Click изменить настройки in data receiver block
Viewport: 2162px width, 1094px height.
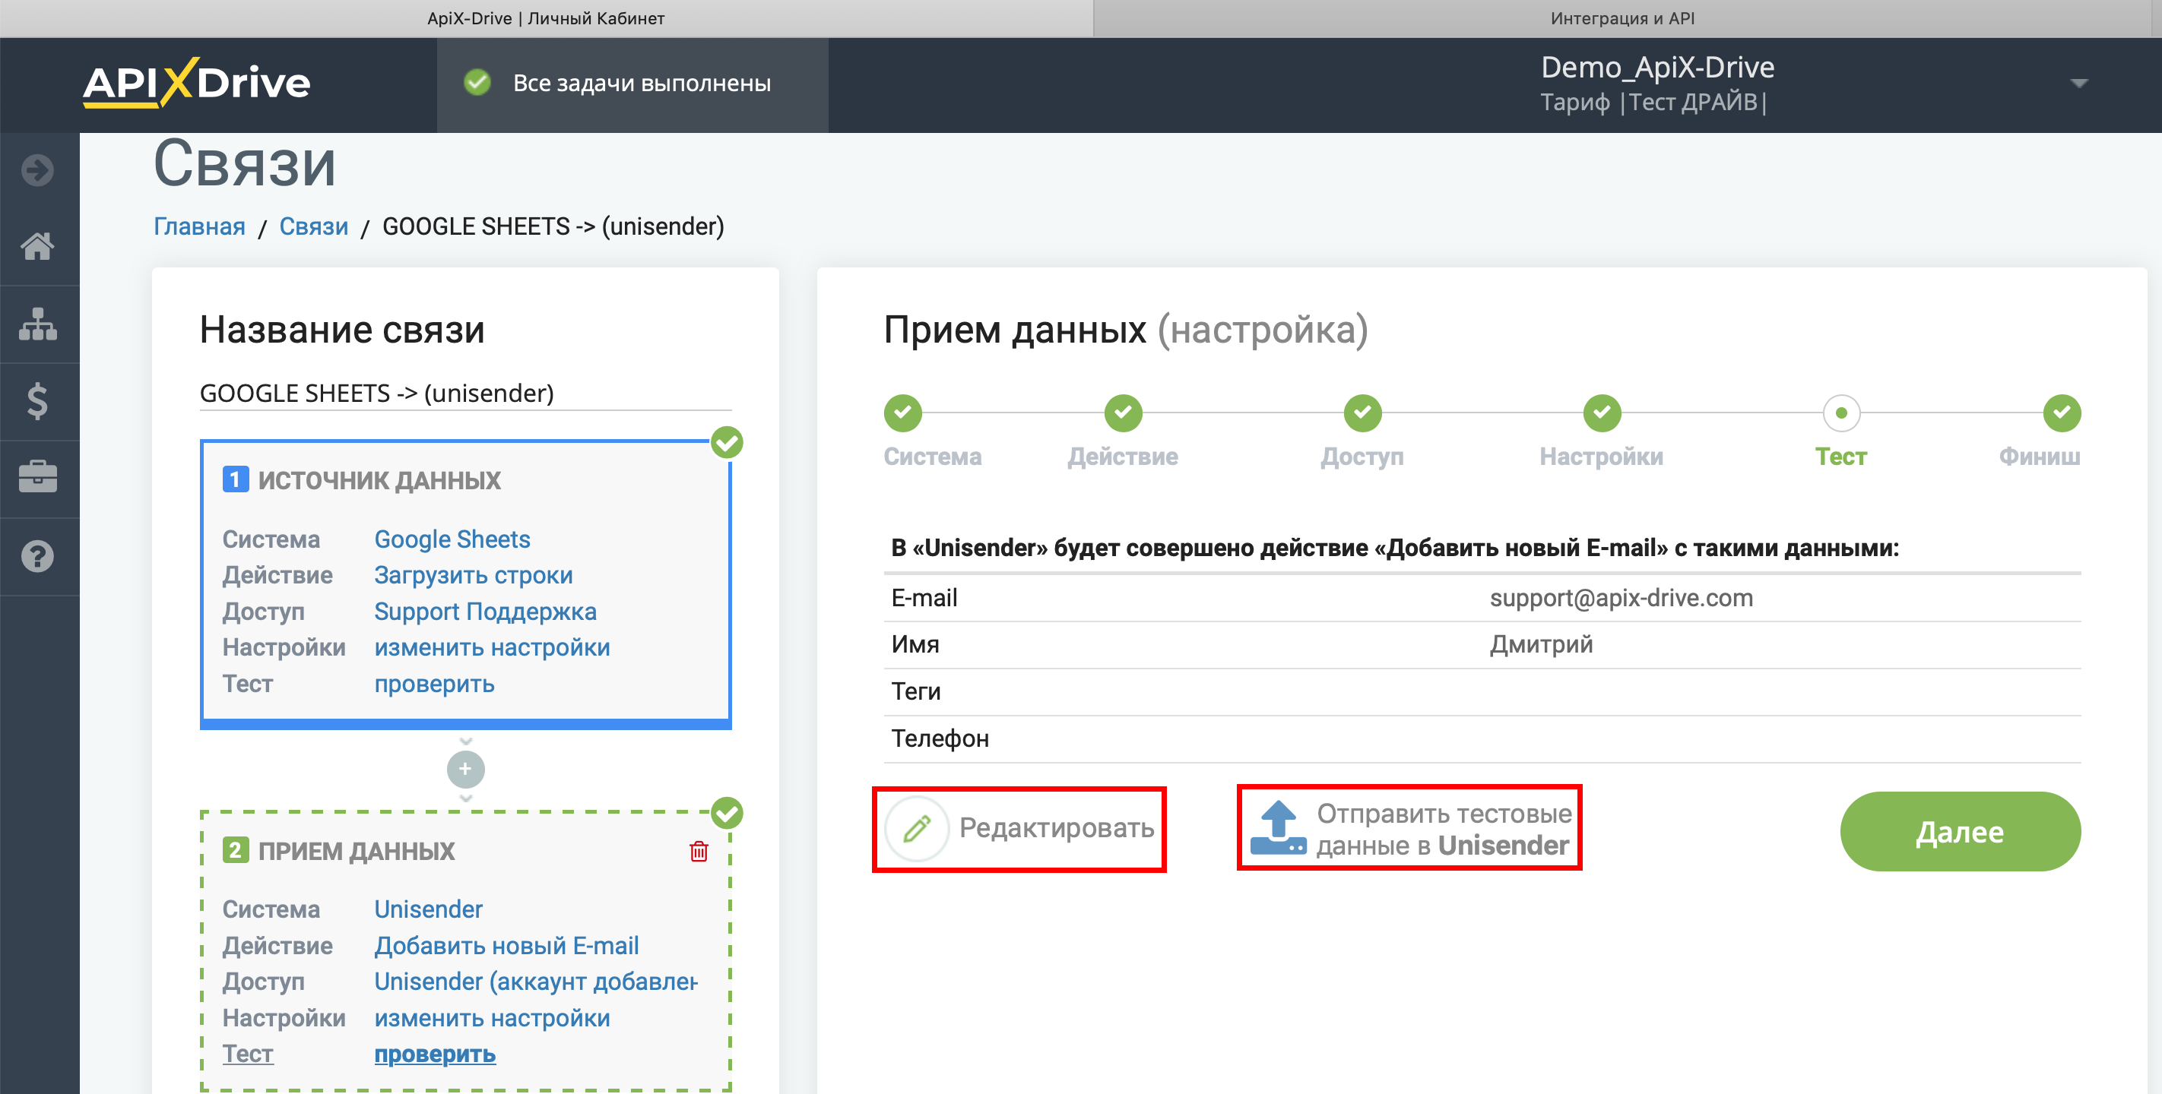(x=492, y=1018)
